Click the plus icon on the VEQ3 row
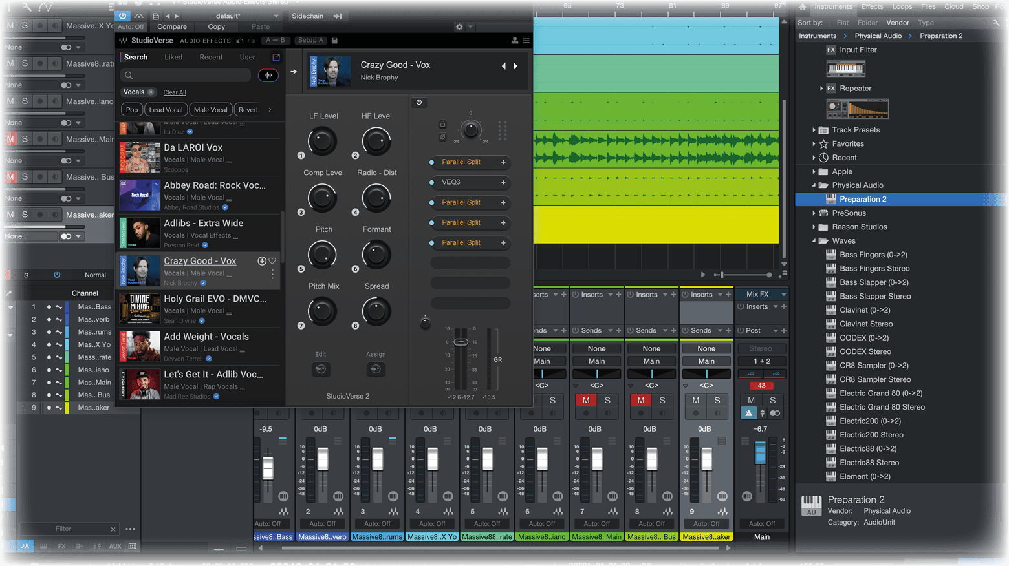Image resolution: width=1009 pixels, height=566 pixels. (503, 182)
